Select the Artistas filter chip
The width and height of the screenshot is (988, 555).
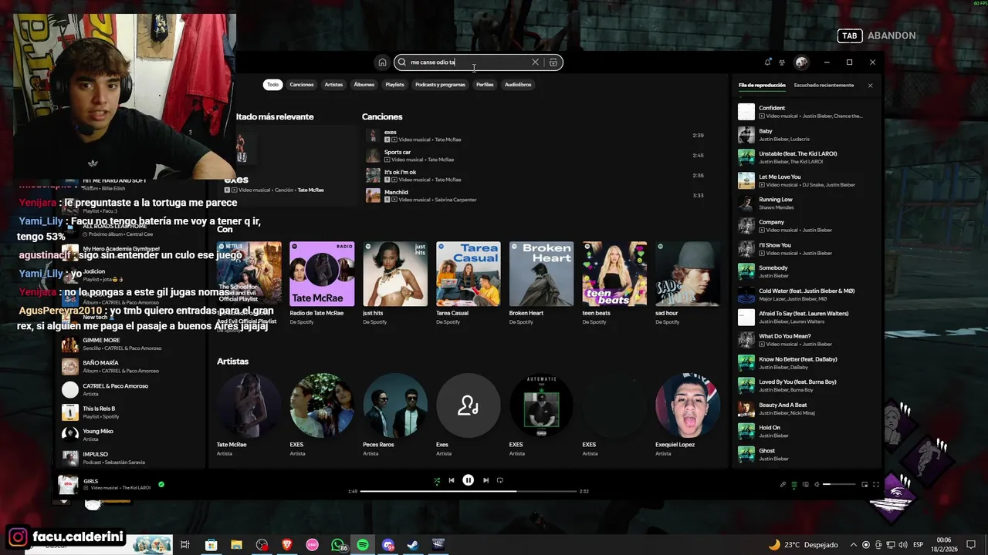(x=333, y=85)
